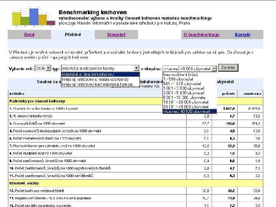This screenshot has height=207, width=276.
Task: Expand the year dropdown arrow
Action: coord(48,68)
